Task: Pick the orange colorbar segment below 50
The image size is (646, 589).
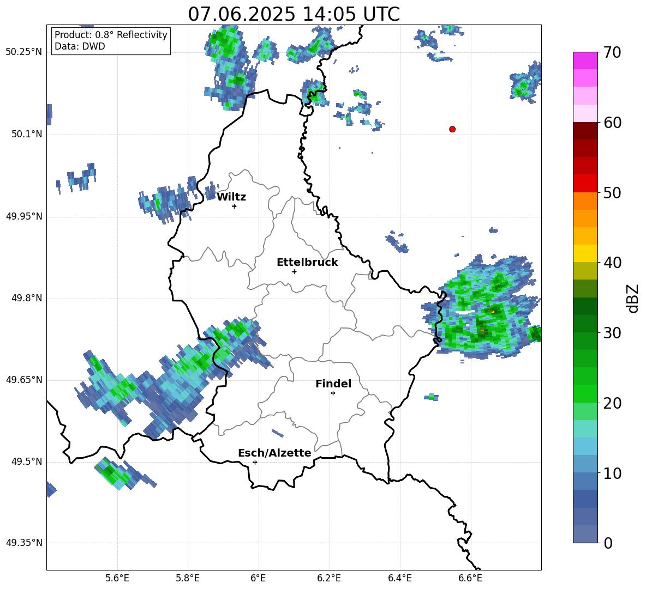Action: point(585,201)
